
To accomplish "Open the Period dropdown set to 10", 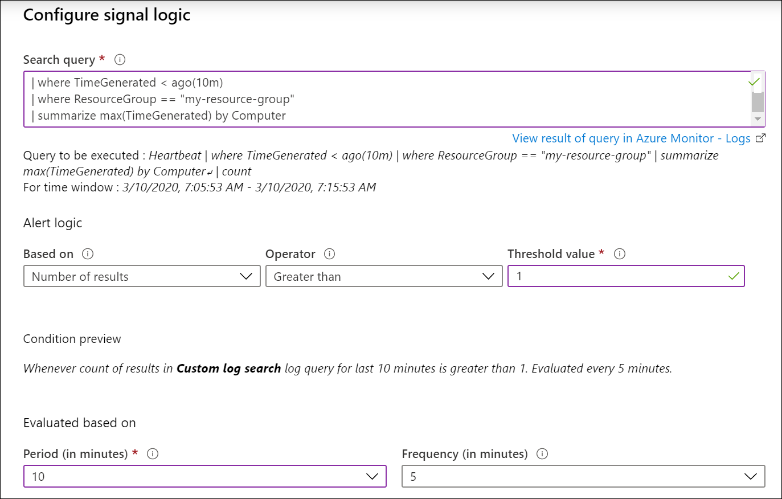I will tap(204, 476).
